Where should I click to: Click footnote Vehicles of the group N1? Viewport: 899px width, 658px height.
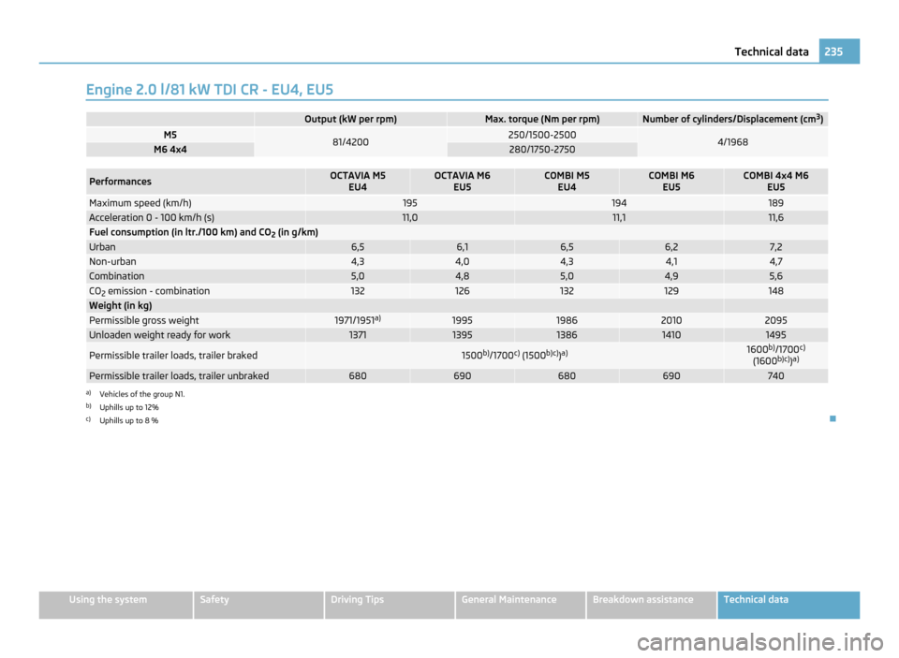142,394
